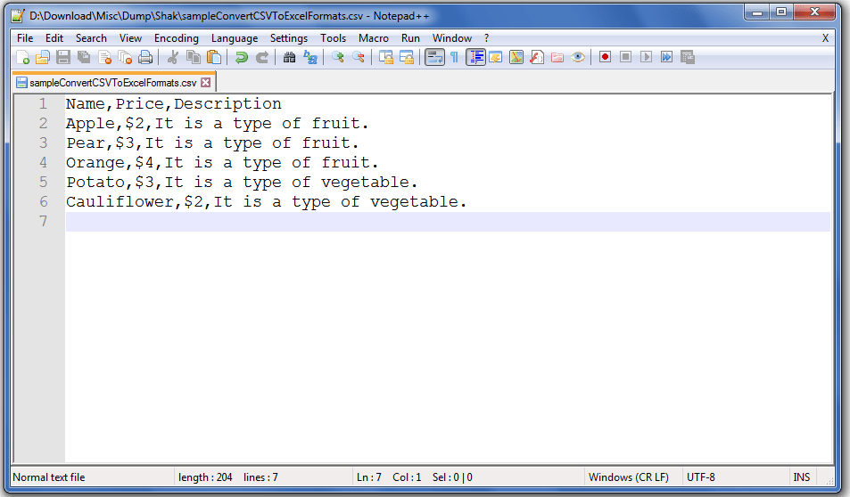
Task: Click the Redo arrow icon
Action: tap(262, 57)
